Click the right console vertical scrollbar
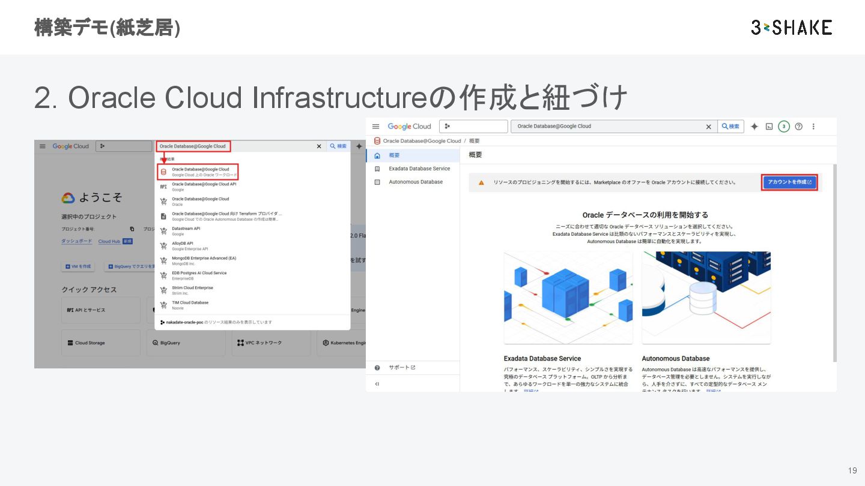865x486 pixels. [834, 262]
